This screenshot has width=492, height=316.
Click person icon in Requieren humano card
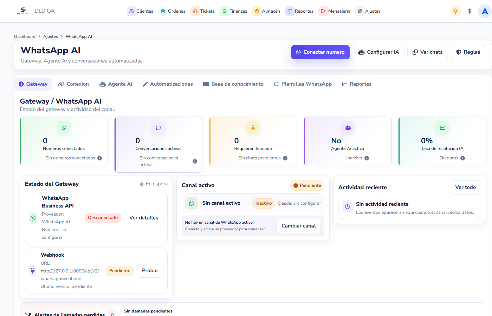pyautogui.click(x=253, y=128)
